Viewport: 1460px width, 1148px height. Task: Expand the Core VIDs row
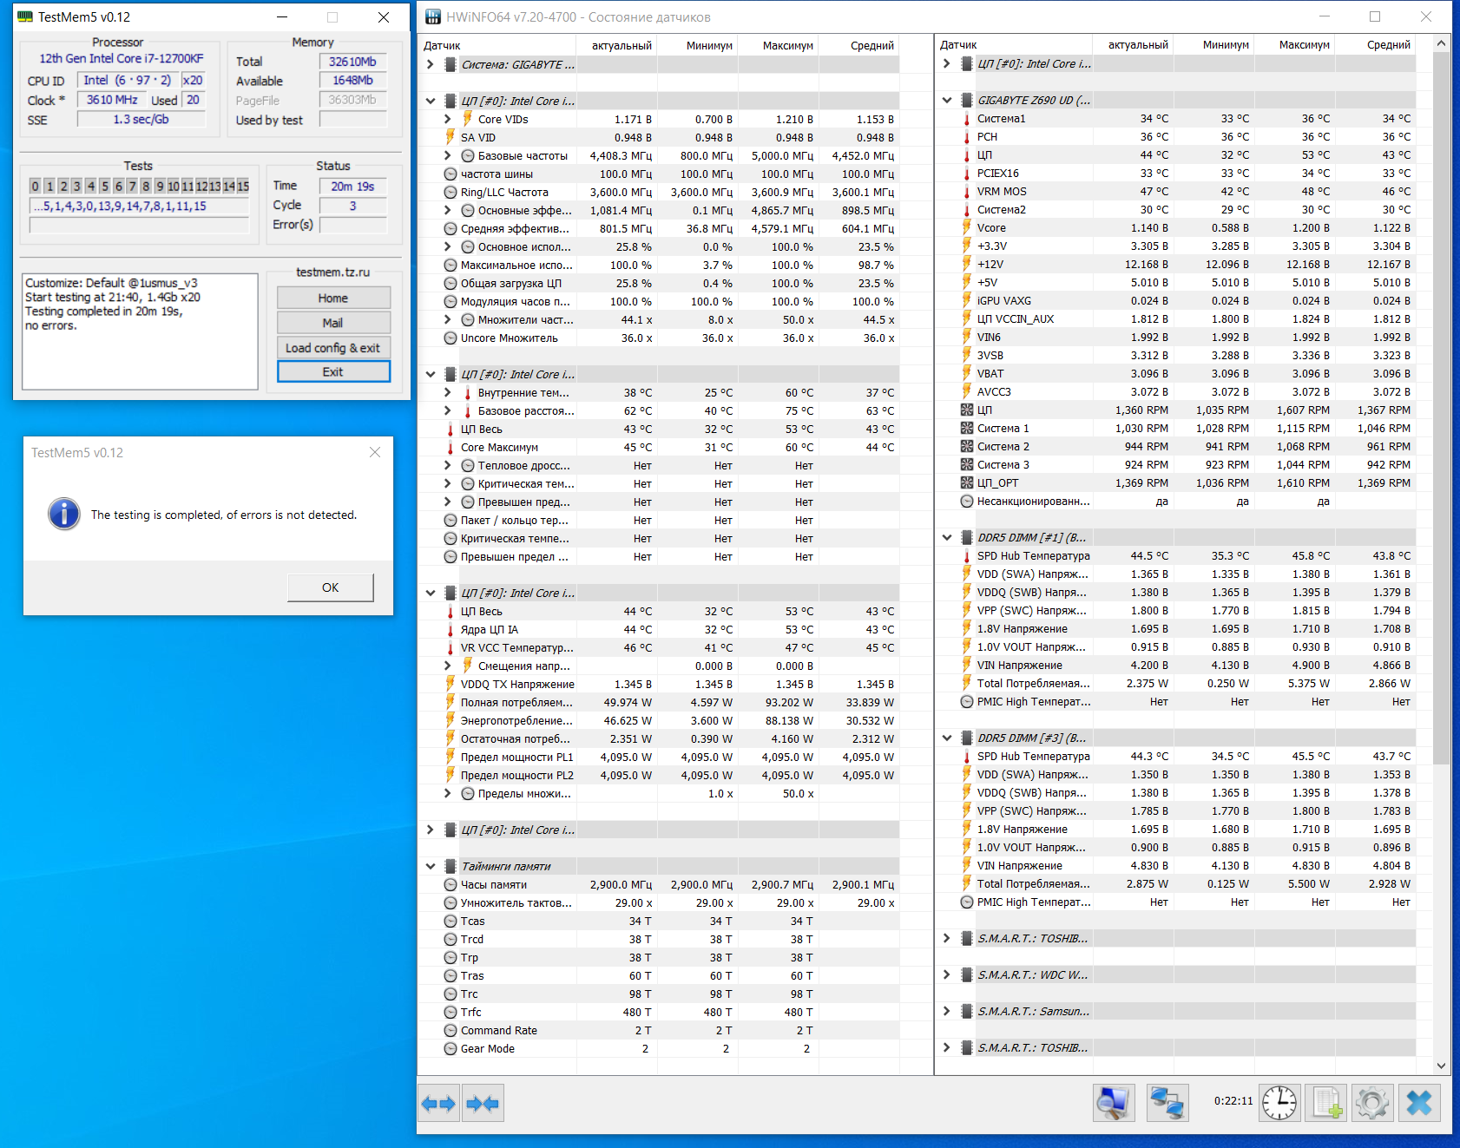point(447,119)
